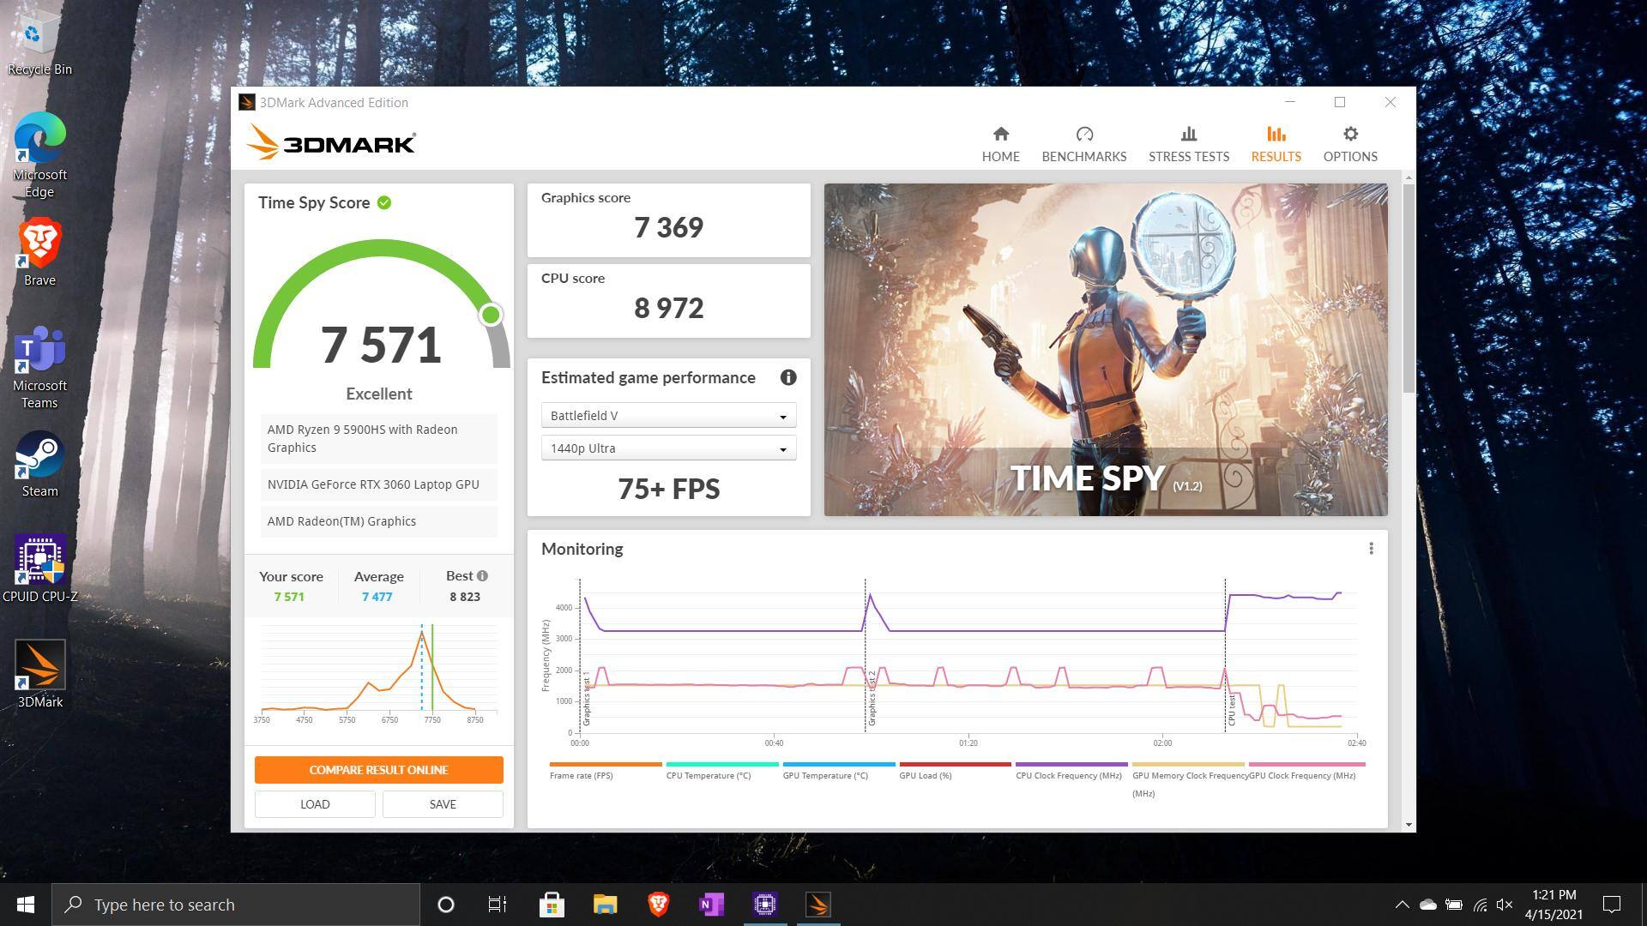Image resolution: width=1647 pixels, height=926 pixels.
Task: Expand the Battlefield V game dropdown
Action: point(668,416)
